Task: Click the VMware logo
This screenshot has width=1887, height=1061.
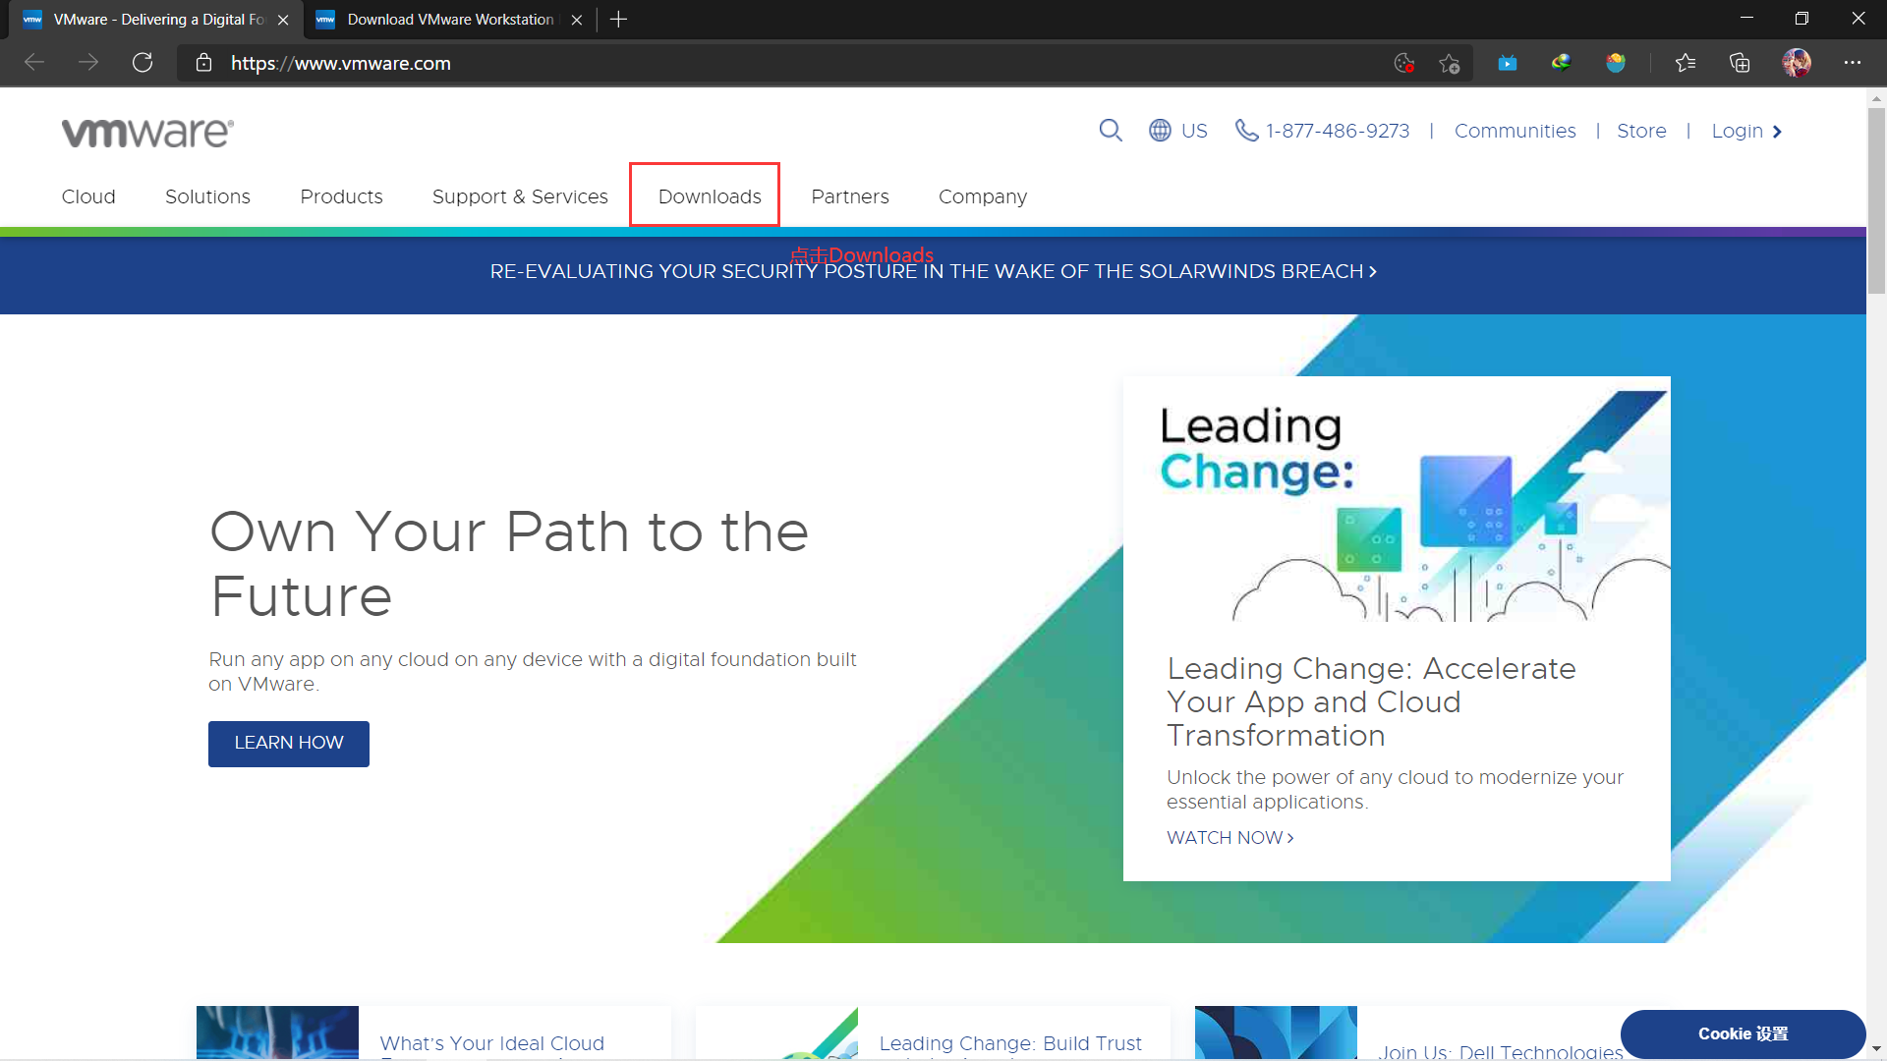Action: pos(147,133)
